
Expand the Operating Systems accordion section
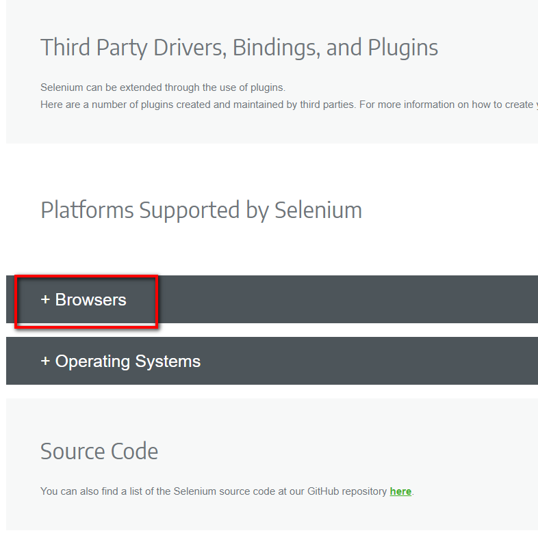(x=127, y=361)
